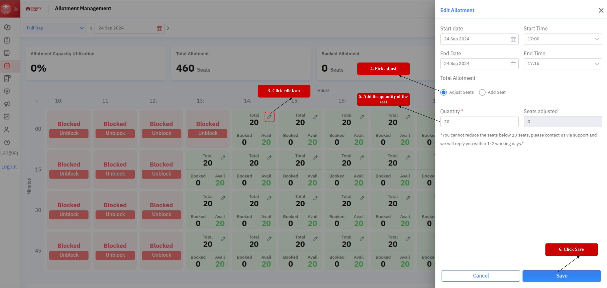Select the Add Seat radio option
Screen dimensions: 607x288
click(482, 92)
